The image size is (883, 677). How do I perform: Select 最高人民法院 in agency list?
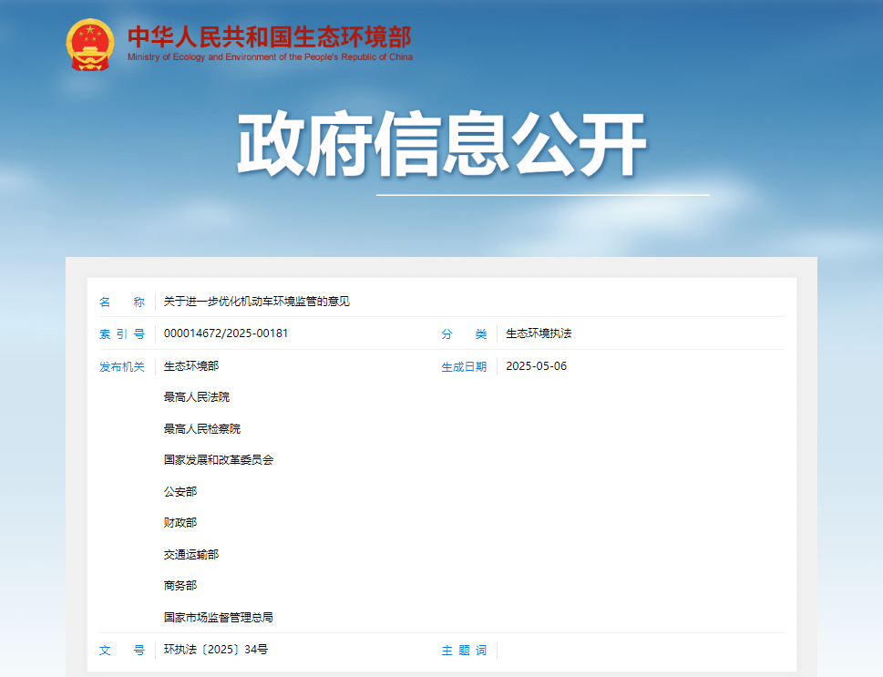(x=197, y=397)
